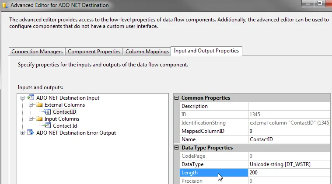Edit the Name value ContactID
Viewport: 332px width, 184px height.
[289, 139]
